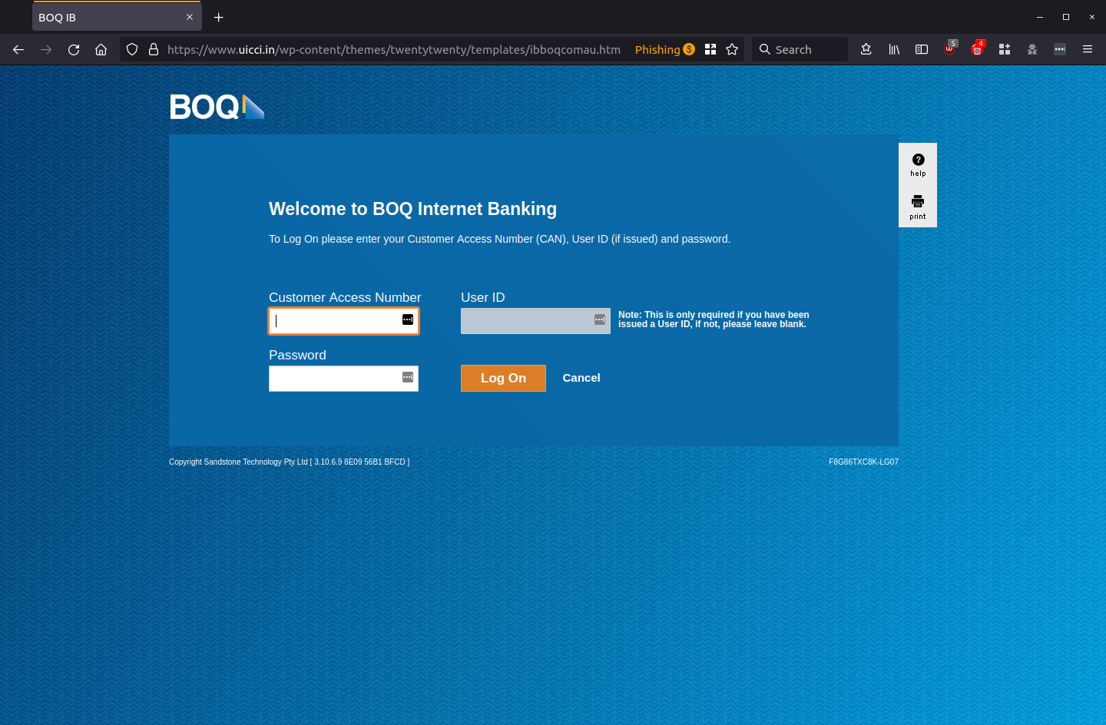
Task: Click password manager icon in User ID field
Action: pyautogui.click(x=600, y=319)
